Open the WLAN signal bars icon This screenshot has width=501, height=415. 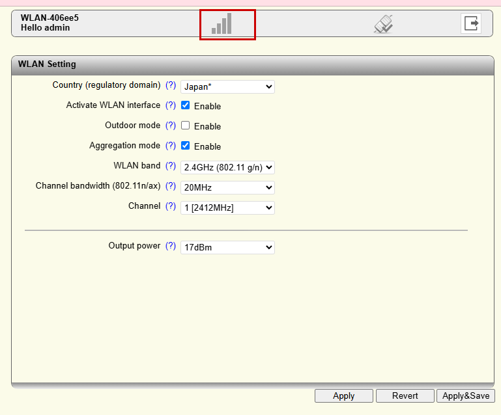point(222,24)
